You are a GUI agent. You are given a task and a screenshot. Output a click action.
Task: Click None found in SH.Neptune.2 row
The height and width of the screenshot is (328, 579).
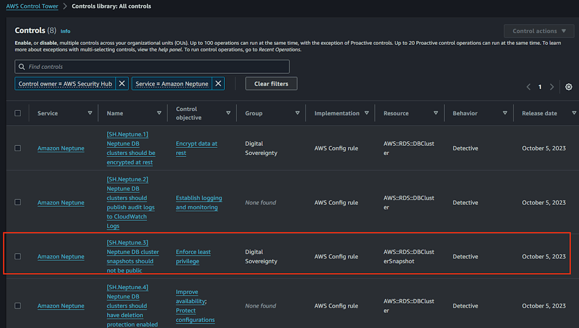(x=261, y=203)
